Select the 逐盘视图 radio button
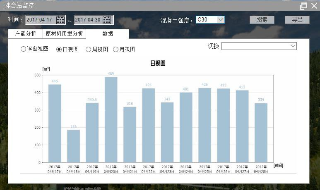The image size is (320, 190). (x=23, y=49)
